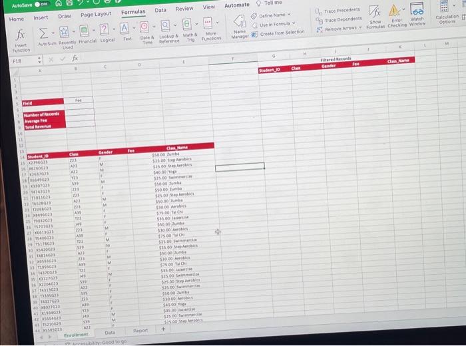Switch to the Draw ribbon tab
This screenshot has width=466, height=346.
65,16
